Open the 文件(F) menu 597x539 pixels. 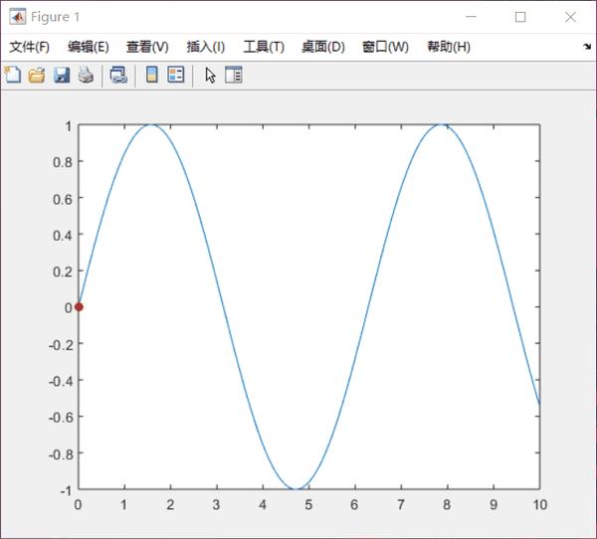(x=29, y=47)
